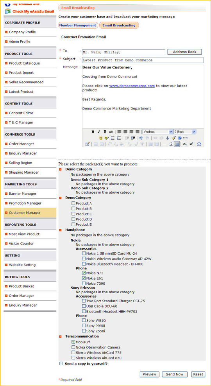
Task: Redo edit in the editor
Action: (x=147, y=138)
